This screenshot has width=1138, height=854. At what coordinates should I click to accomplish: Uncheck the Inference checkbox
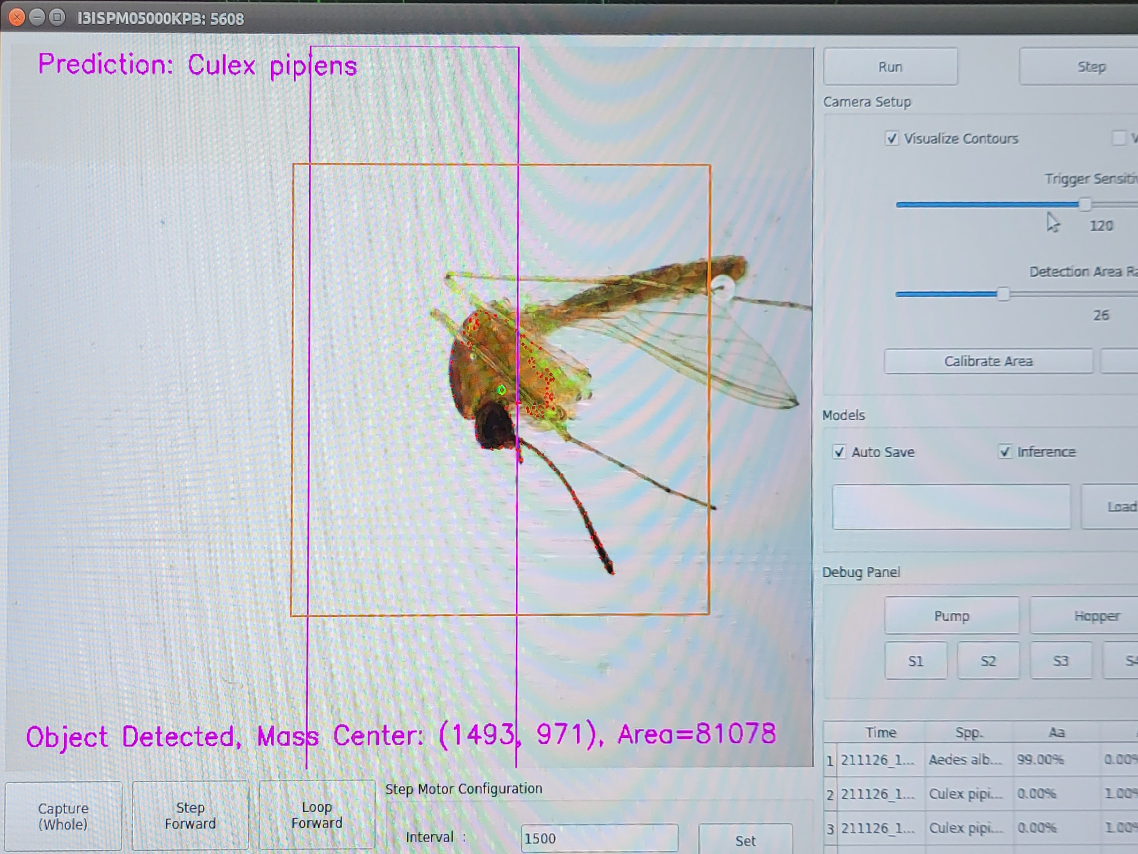click(x=1004, y=452)
